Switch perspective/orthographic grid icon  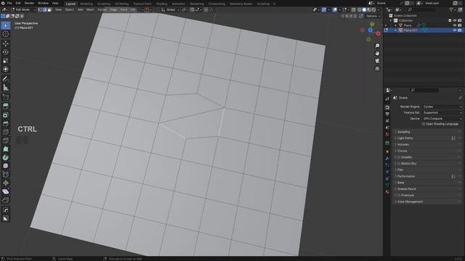(377, 69)
